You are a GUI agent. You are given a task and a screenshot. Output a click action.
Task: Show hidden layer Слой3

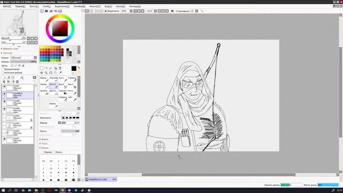4,124
